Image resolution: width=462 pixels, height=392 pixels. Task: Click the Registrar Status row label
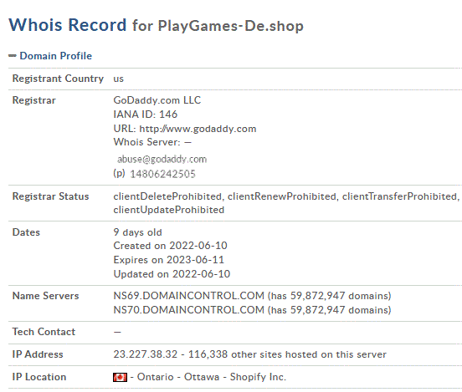point(50,196)
